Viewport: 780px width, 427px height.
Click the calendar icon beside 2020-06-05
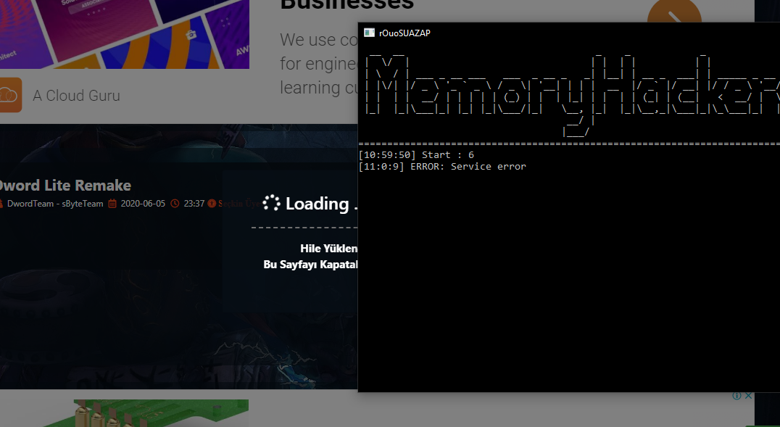(112, 204)
